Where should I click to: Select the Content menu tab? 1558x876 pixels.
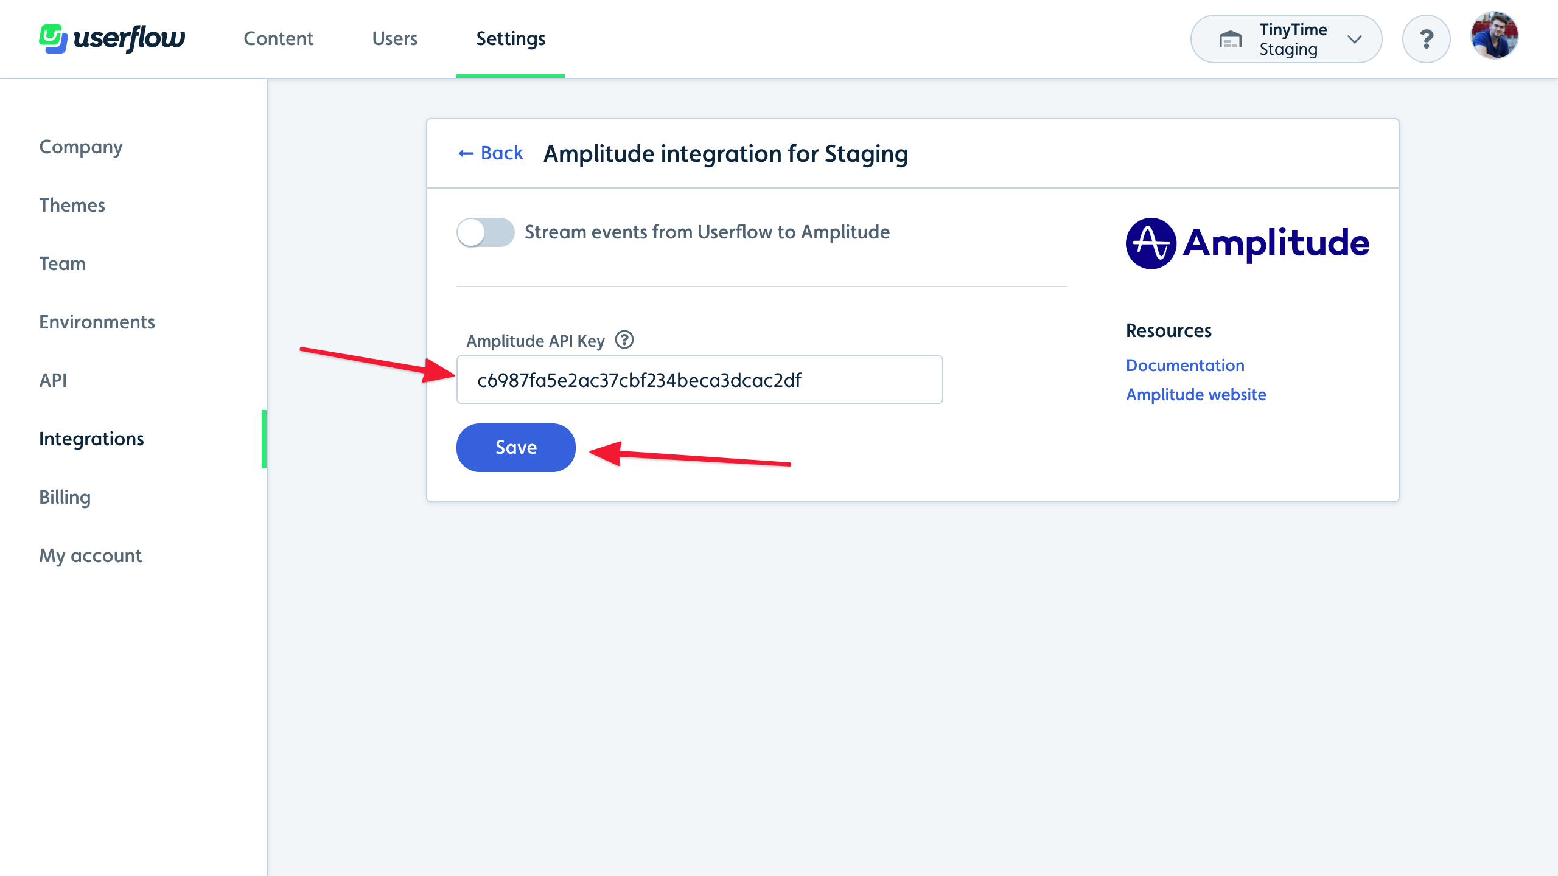point(278,38)
